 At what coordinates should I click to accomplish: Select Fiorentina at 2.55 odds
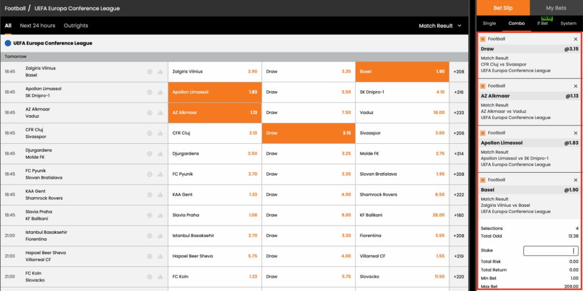pyautogui.click(x=402, y=236)
